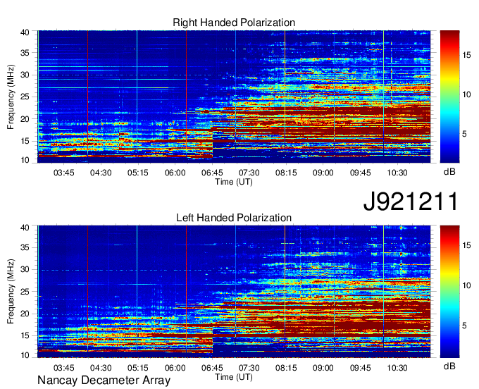Click the 15 dB tick on the upper colorbar
The height and width of the screenshot is (389, 479).
click(466, 55)
